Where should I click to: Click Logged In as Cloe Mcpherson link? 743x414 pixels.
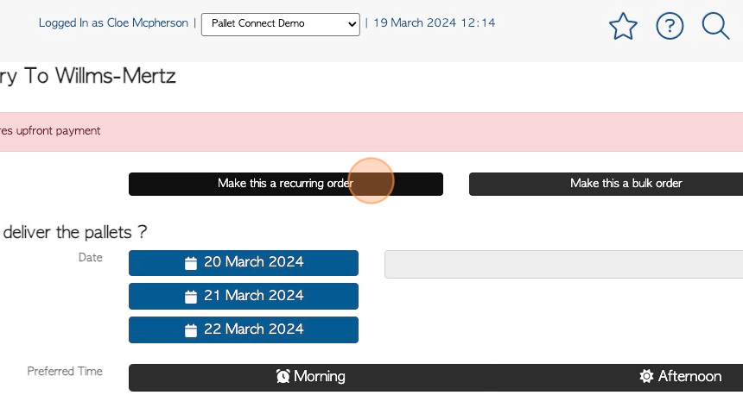pyautogui.click(x=113, y=22)
